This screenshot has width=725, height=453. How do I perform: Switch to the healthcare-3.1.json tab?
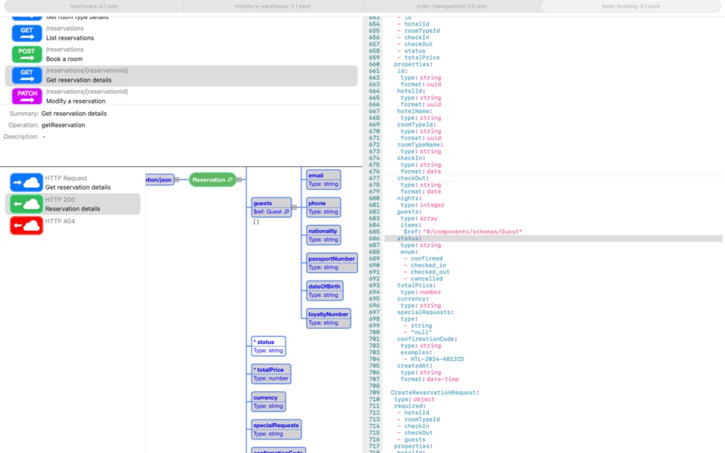[x=90, y=6]
